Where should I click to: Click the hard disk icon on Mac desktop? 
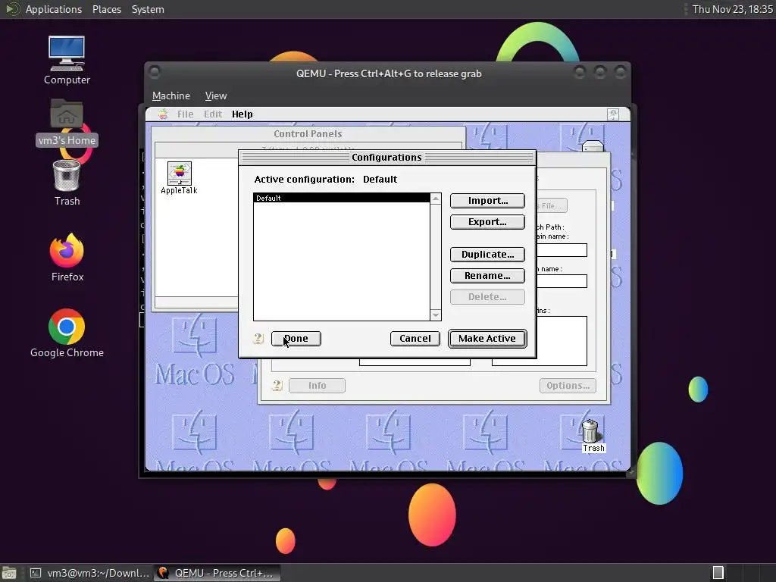point(593,146)
